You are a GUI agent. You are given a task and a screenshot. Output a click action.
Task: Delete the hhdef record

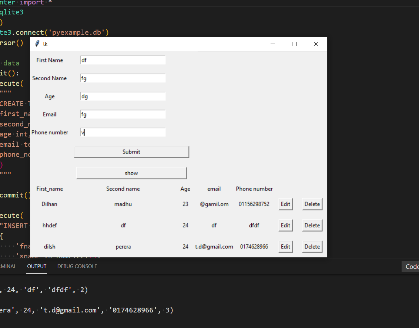click(x=312, y=226)
